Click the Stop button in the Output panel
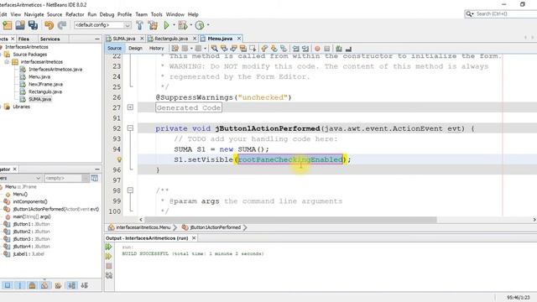 (x=109, y=266)
